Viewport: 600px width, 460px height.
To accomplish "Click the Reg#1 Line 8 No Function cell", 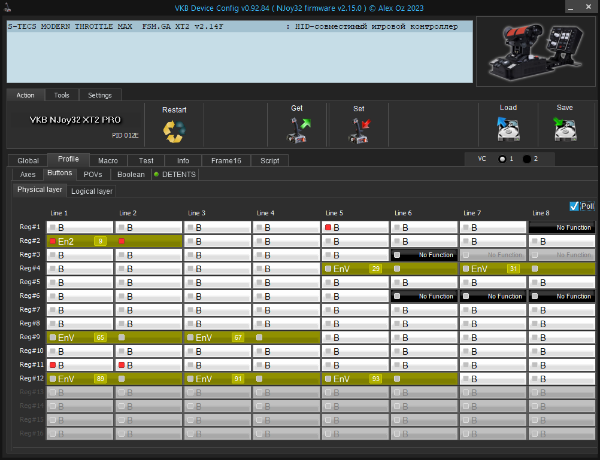I will point(562,227).
